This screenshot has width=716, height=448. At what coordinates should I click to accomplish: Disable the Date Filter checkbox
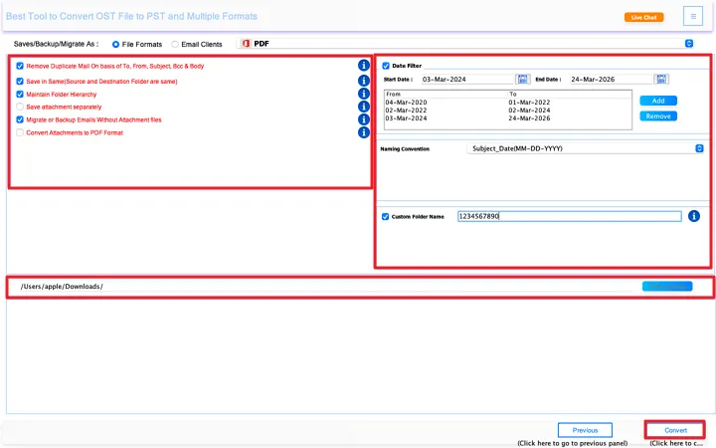click(x=386, y=66)
